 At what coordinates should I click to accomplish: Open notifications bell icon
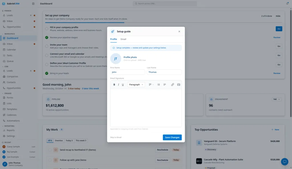click(287, 3)
